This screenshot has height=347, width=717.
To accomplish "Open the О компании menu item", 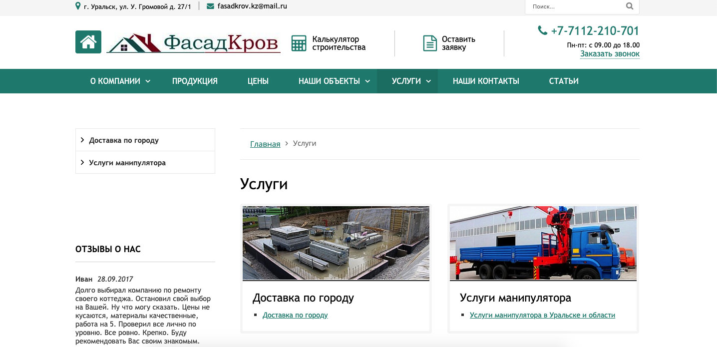I will click(115, 81).
